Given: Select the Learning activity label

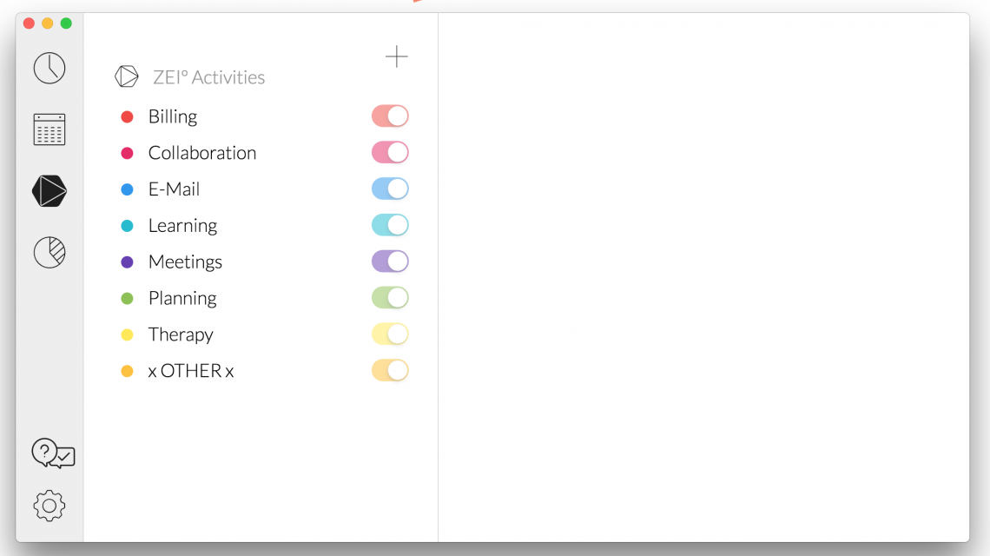Looking at the screenshot, I should click(182, 225).
